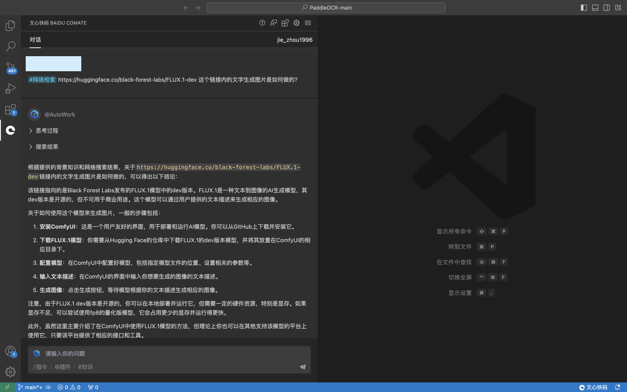The height and width of the screenshot is (392, 627).
Task: Publish changes with the cloud upload icon
Action: [48, 387]
